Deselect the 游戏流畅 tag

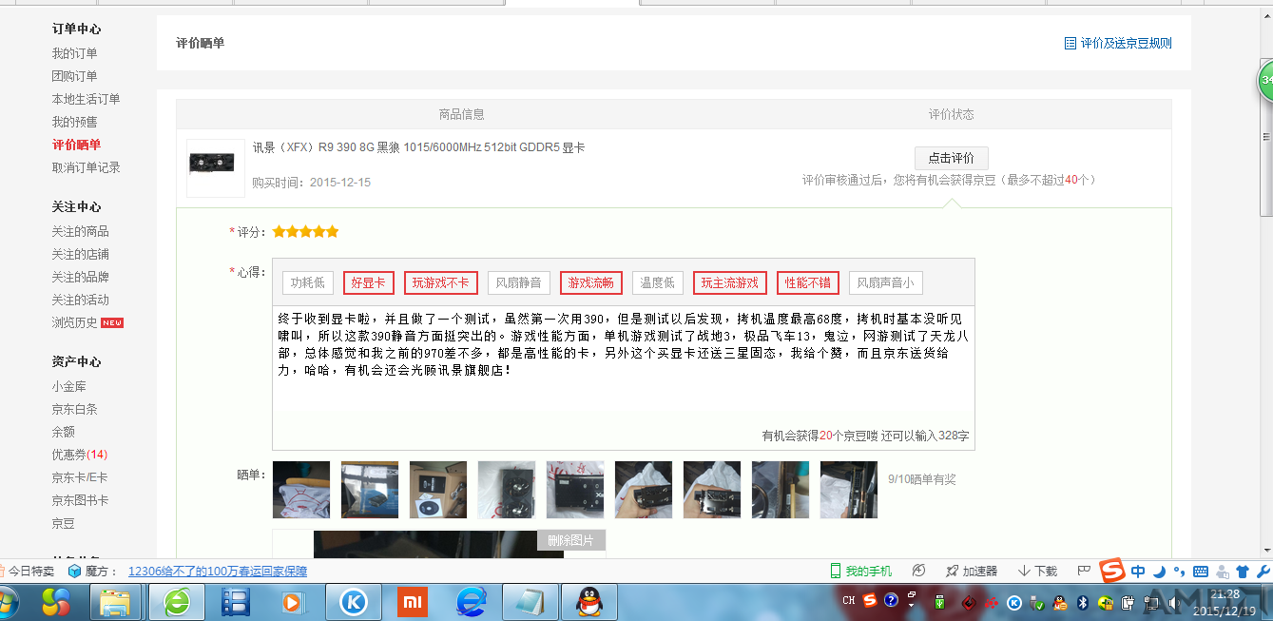(x=591, y=282)
